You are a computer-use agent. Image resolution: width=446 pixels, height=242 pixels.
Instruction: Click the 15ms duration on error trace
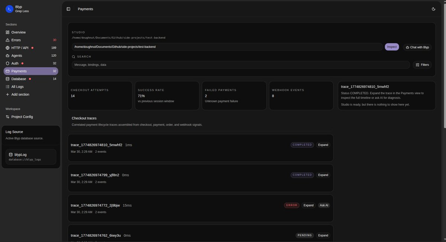tap(127, 205)
